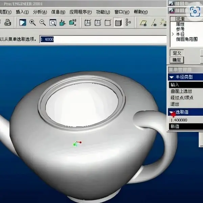The height and width of the screenshot is (203, 203).
Task: Collapse the 选取值 menu header
Action: (x=185, y=112)
